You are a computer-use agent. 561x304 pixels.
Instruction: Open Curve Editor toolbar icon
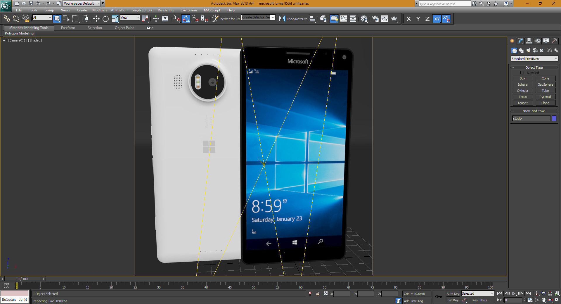pos(344,19)
